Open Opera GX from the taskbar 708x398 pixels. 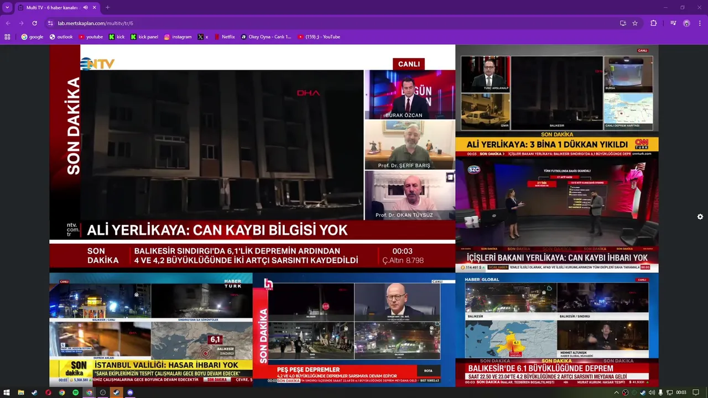pos(48,392)
